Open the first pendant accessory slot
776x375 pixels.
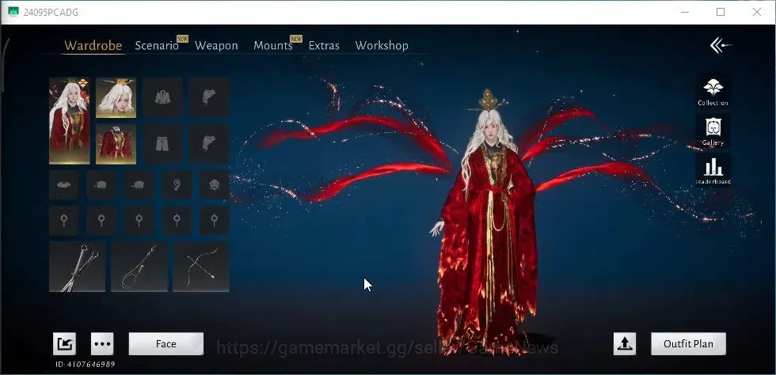(x=64, y=220)
